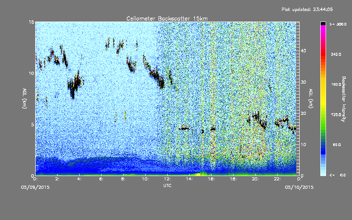Click the "4:" UTC time tick
This screenshot has height=220, width=352.
80,179
